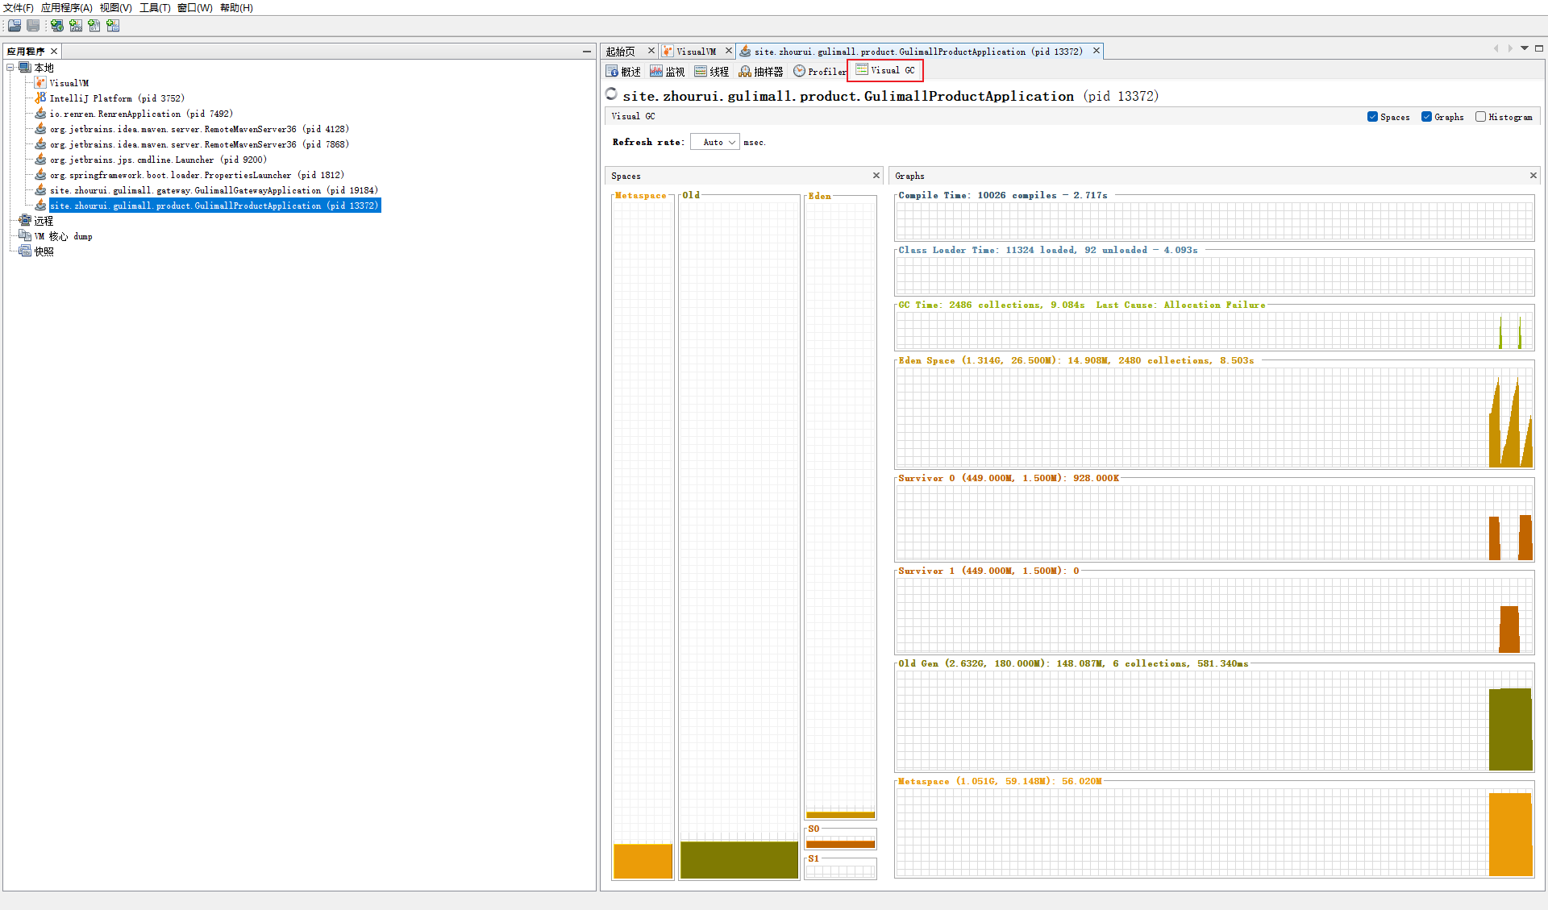Select GulimallGatewayApplication (pid 19184) tree row
The width and height of the screenshot is (1548, 910).
214,190
